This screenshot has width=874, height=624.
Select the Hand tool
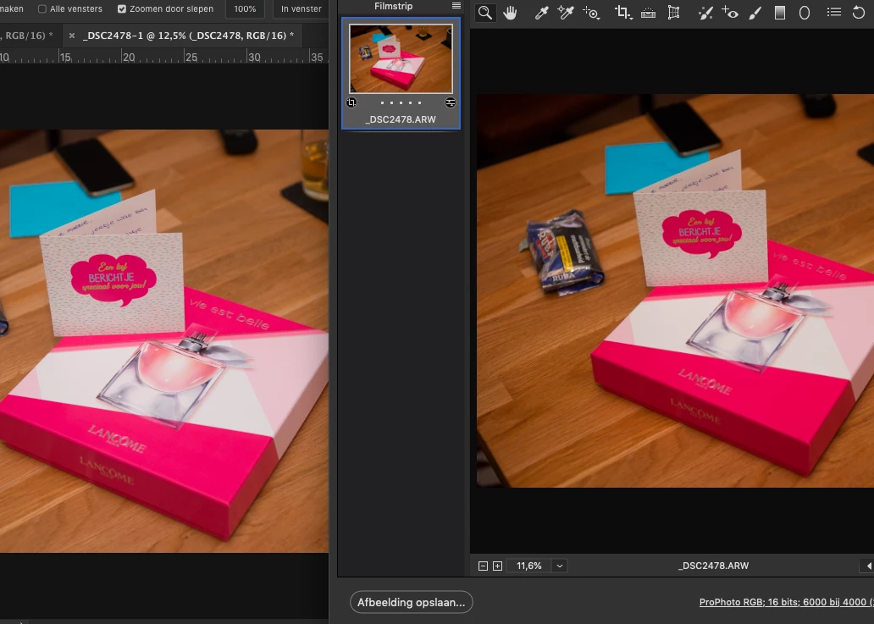pyautogui.click(x=510, y=13)
